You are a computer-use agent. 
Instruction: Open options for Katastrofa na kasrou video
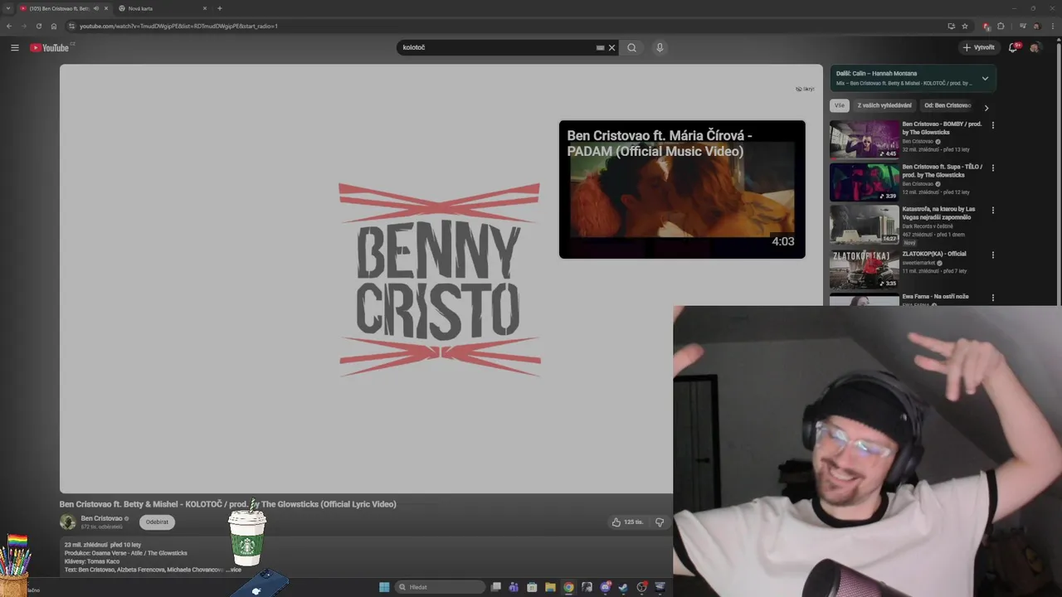tap(992, 211)
